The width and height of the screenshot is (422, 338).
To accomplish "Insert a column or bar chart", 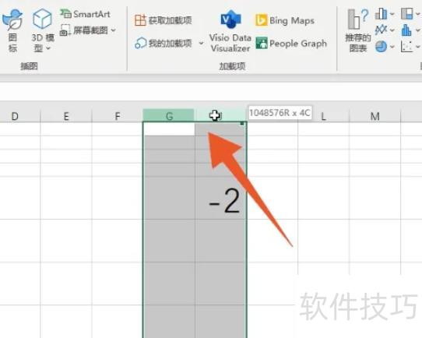I will 381,14.
